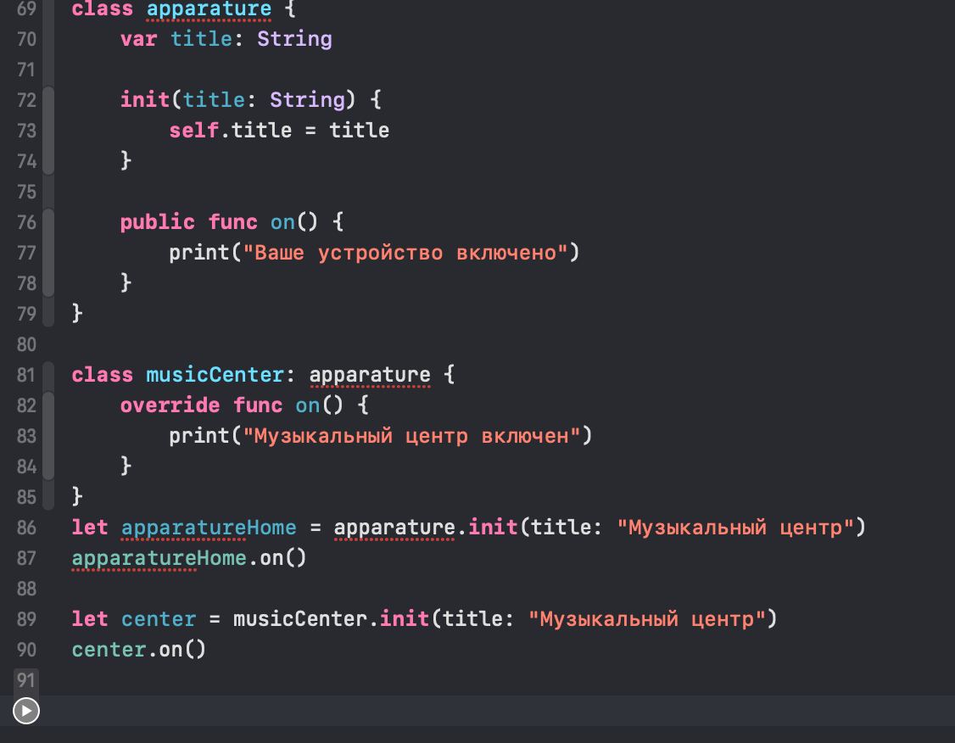955x743 pixels.
Task: Click 'center.on()' call on line 90
Action: (x=139, y=649)
